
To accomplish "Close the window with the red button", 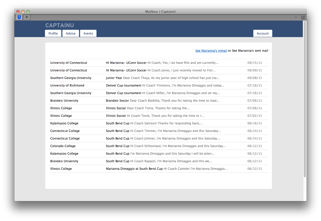I will pyautogui.click(x=18, y=12).
